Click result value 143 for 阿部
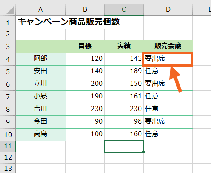This screenshot has height=173, width=211. point(124,59)
